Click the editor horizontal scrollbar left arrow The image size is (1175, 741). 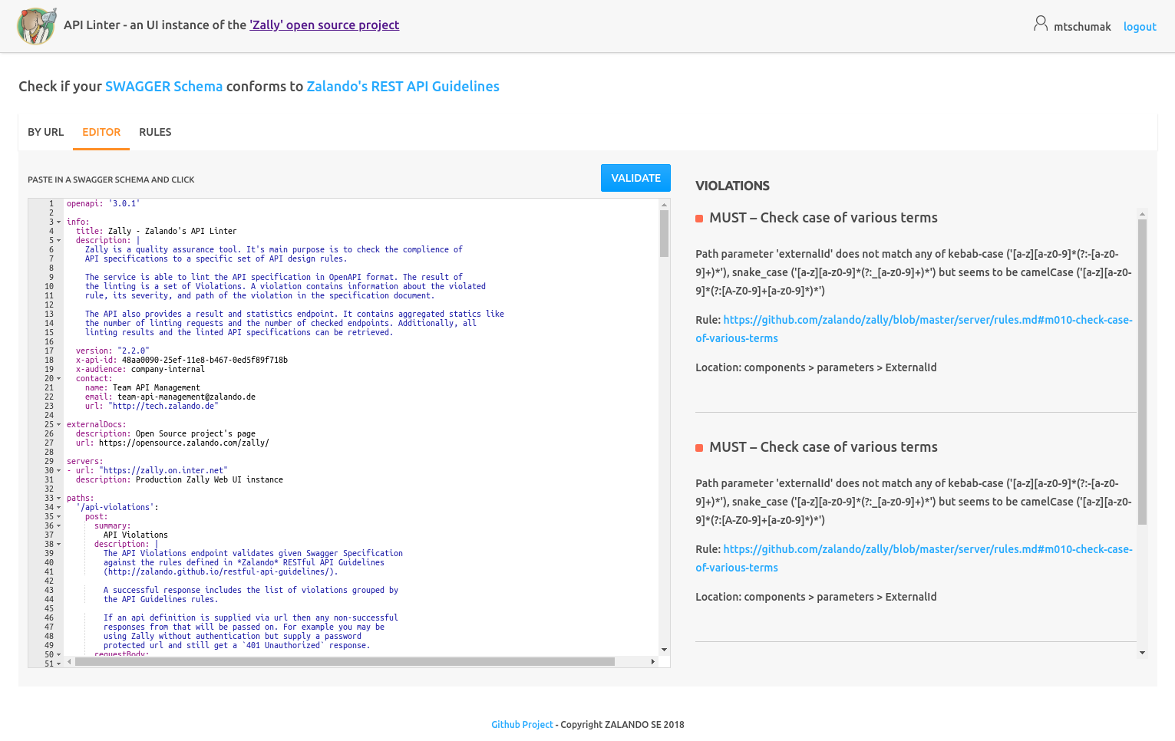[69, 661]
